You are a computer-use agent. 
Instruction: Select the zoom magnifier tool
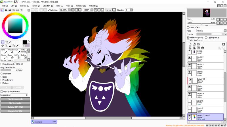6,46
